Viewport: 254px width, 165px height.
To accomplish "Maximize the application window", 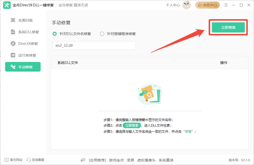I will click(241, 5).
